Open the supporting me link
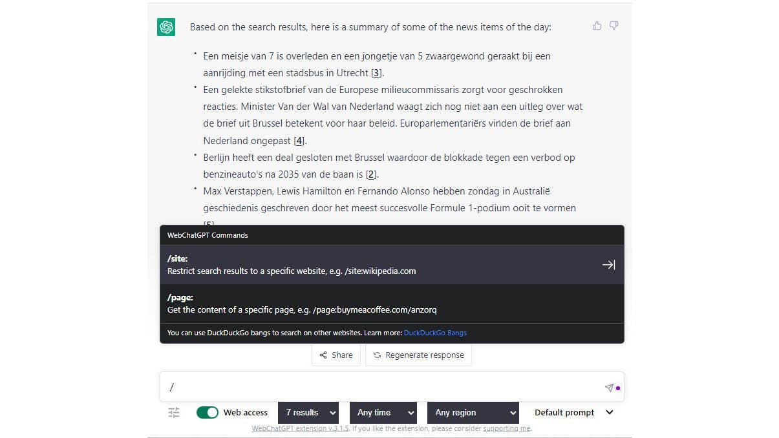The height and width of the screenshot is (438, 779). coord(506,428)
